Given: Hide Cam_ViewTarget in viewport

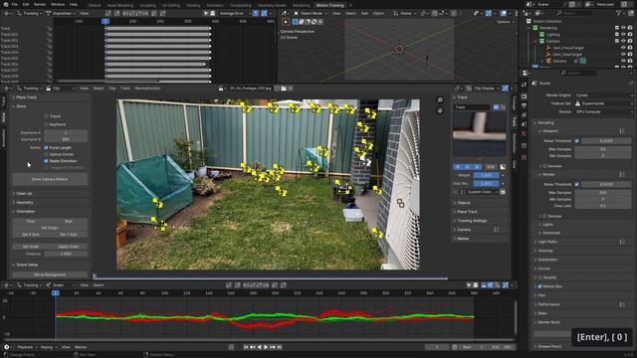Looking at the screenshot, I should [x=623, y=55].
